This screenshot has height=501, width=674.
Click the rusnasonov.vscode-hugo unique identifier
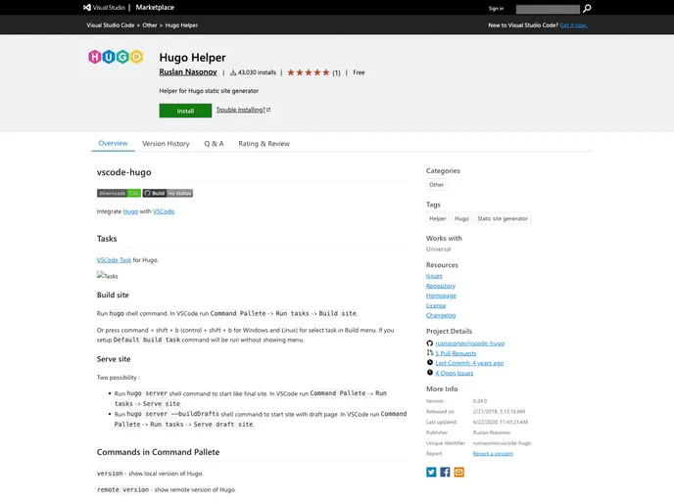pos(502,443)
